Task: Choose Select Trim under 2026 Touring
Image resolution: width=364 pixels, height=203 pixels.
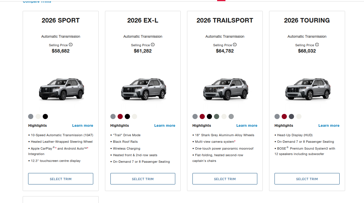Action: tap(307, 179)
